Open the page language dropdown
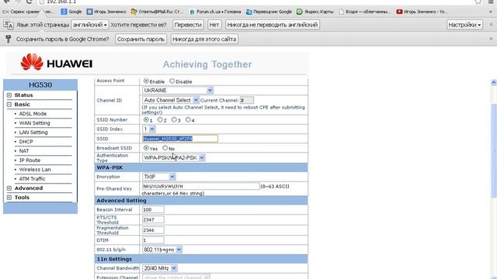Viewport: 497px width, 279px height. [x=90, y=25]
